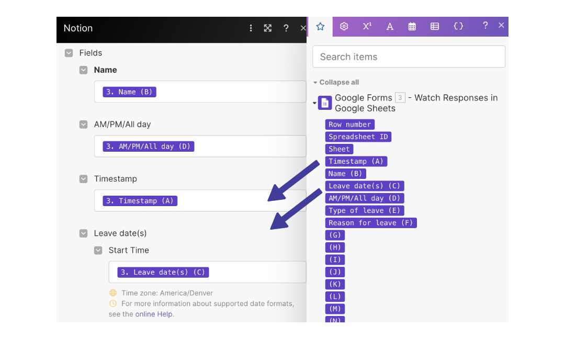Open the favorites star tab in mapping panel
This screenshot has width=565, height=339.
[x=320, y=26]
